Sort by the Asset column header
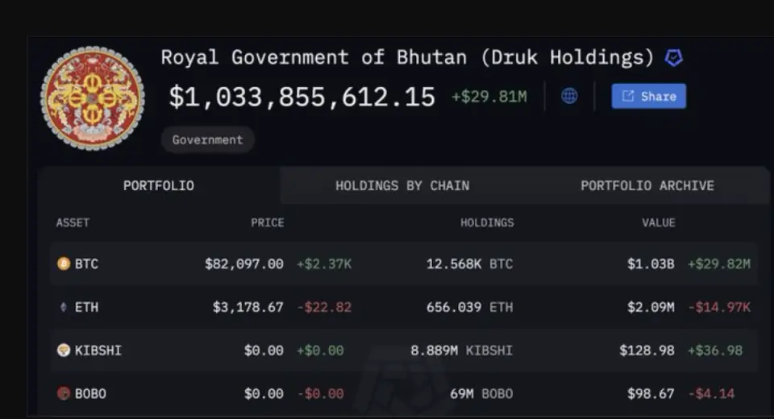 73,222
